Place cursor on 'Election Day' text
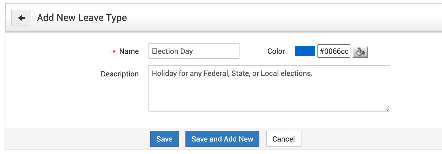Viewport: 442px width, 154px height. point(172,51)
